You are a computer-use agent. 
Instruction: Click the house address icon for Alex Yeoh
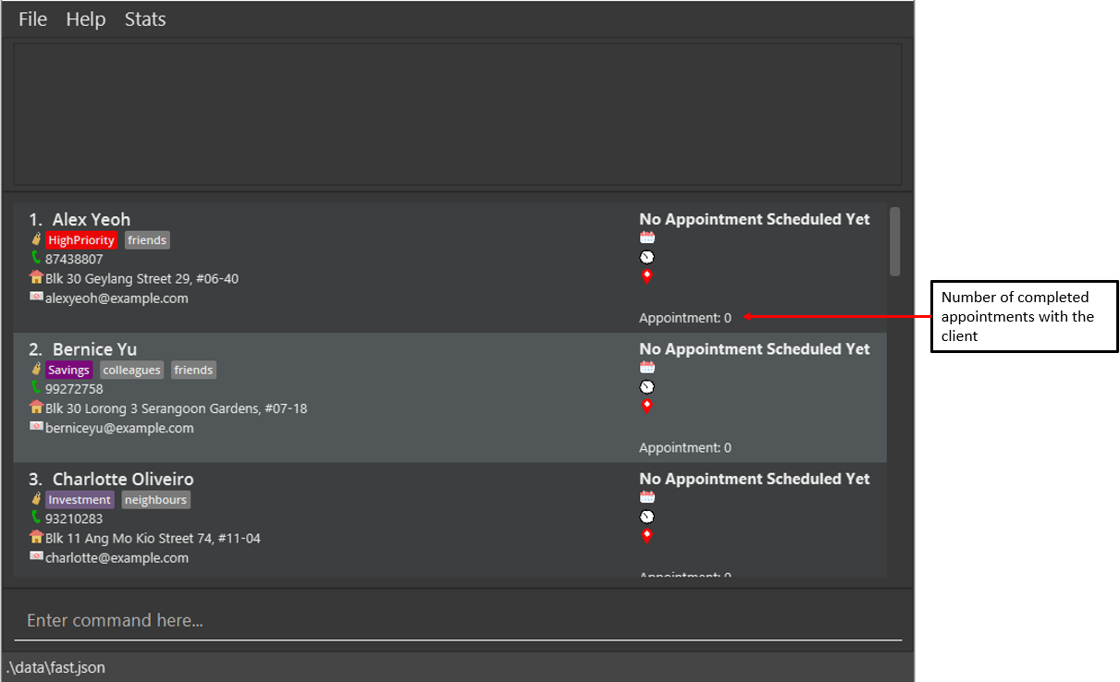tap(36, 277)
